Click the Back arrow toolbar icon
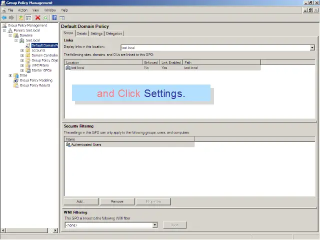This screenshot has width=320, height=240. (4, 18)
